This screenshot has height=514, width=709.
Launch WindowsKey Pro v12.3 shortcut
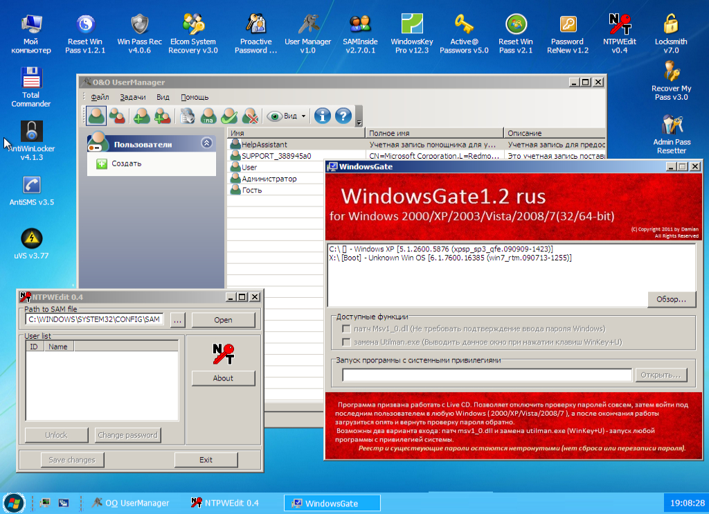tap(412, 34)
